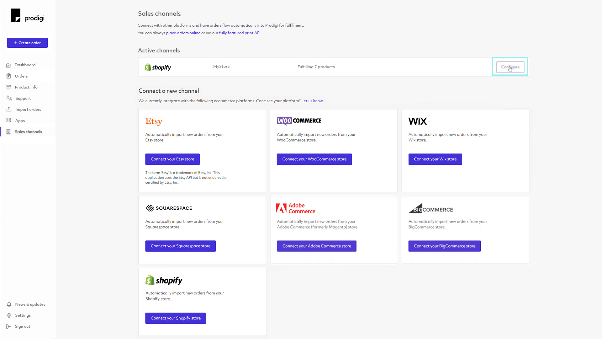Click the Create order button

[27, 42]
